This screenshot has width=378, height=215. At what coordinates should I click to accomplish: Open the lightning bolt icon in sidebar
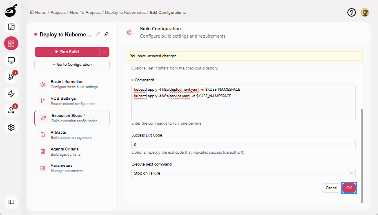click(x=11, y=94)
